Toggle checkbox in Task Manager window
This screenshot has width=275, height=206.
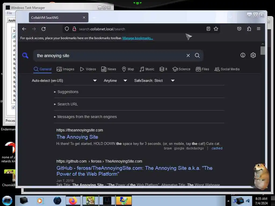click(13, 107)
